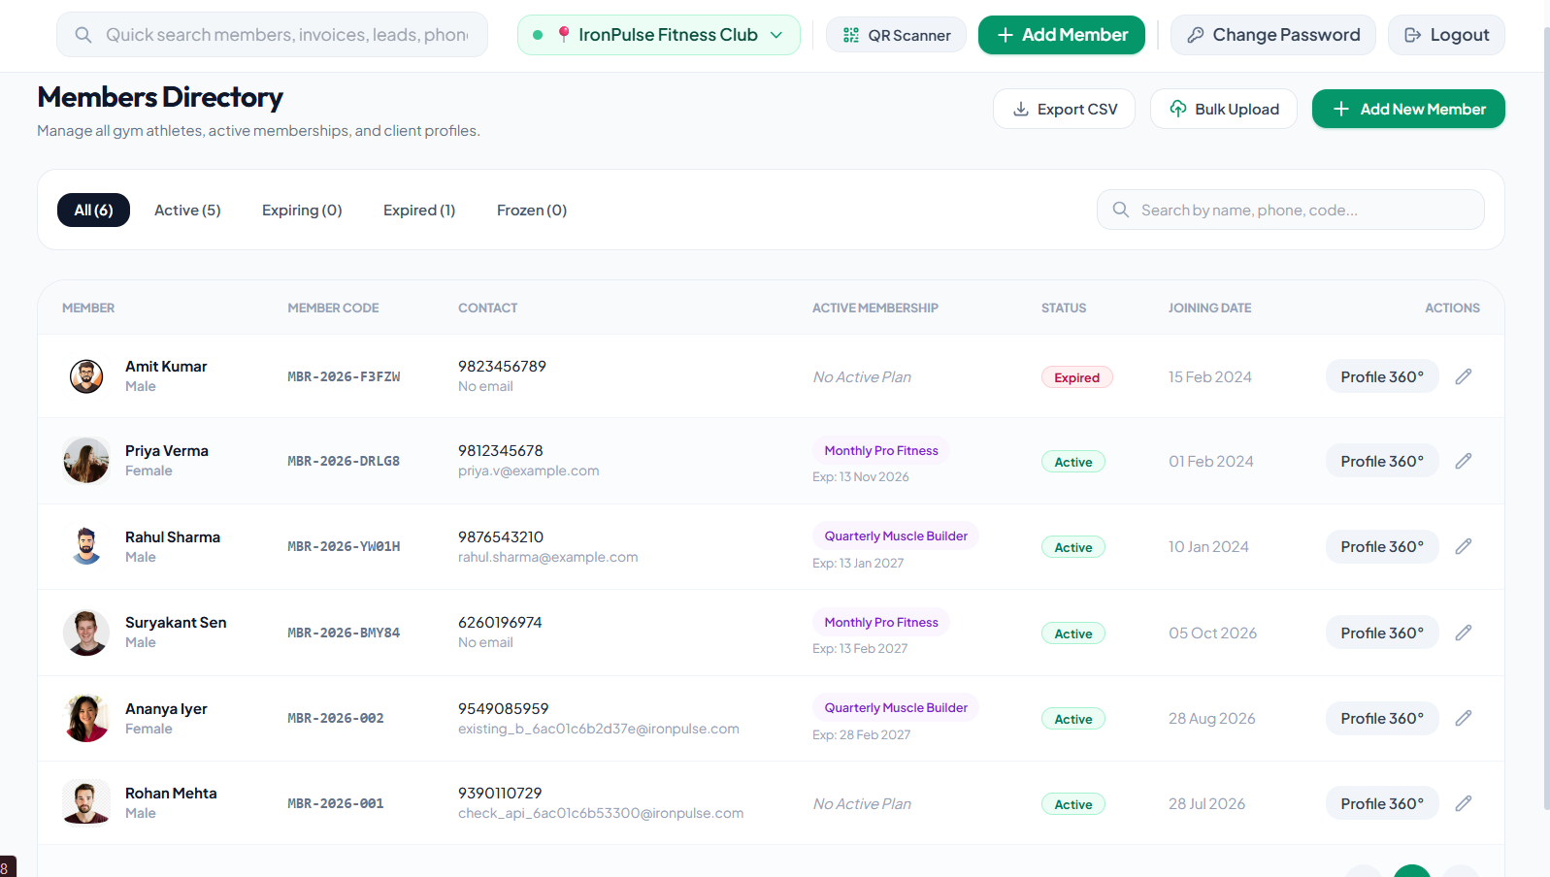Edit Rahul Sharma using pencil icon
The image size is (1550, 877).
[x=1464, y=546]
